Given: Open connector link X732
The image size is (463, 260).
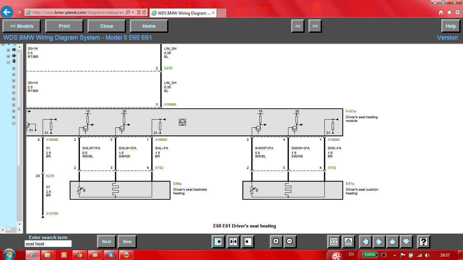Looking at the screenshot, I should click(159, 168).
